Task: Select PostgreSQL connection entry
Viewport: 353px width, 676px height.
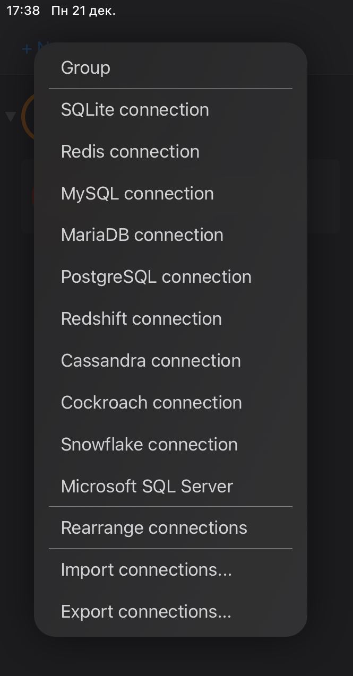Action: [x=170, y=277]
